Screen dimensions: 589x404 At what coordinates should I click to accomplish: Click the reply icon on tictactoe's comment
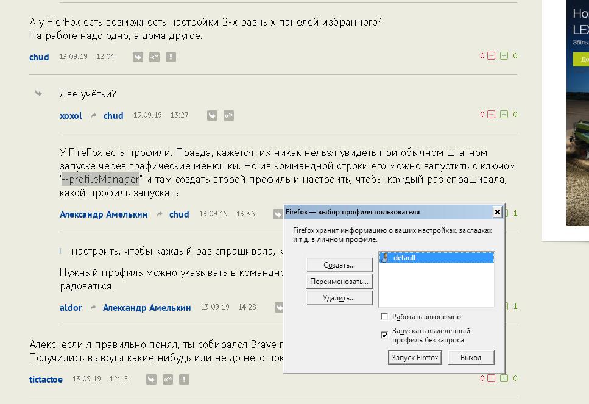pyautogui.click(x=152, y=379)
